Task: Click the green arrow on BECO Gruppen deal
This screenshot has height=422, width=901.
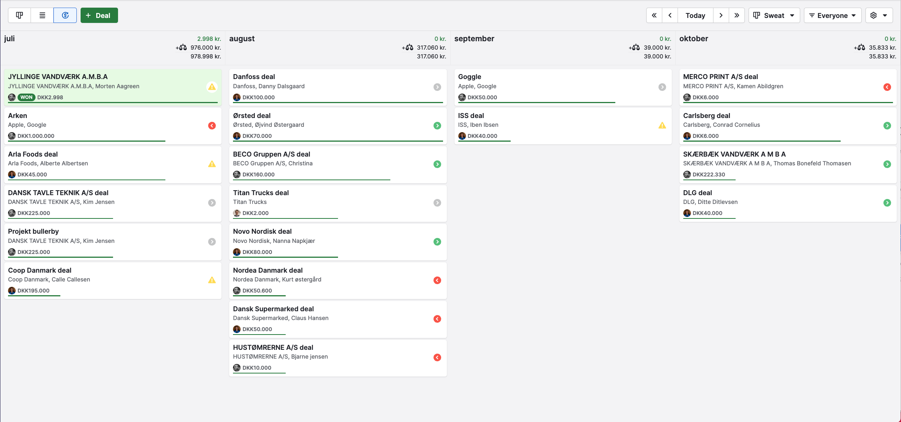Action: [x=437, y=164]
